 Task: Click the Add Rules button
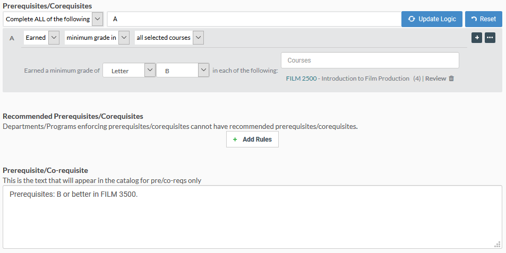[x=252, y=139]
